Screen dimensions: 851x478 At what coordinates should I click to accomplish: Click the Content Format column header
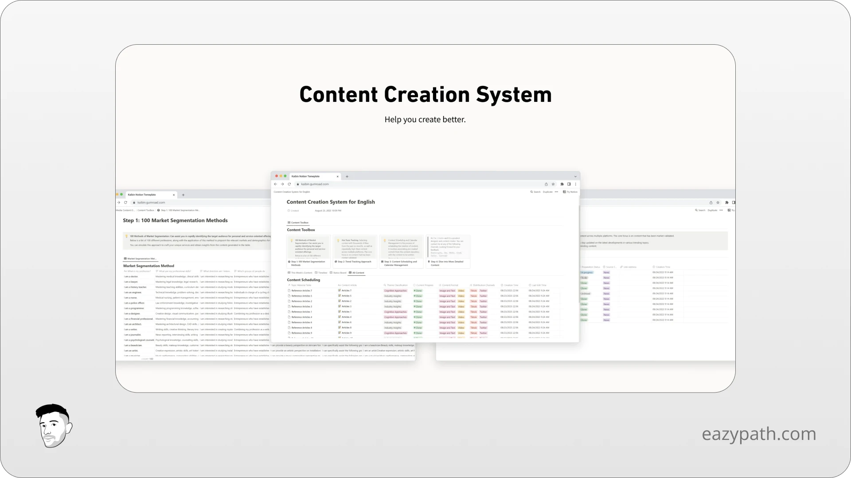[449, 285]
